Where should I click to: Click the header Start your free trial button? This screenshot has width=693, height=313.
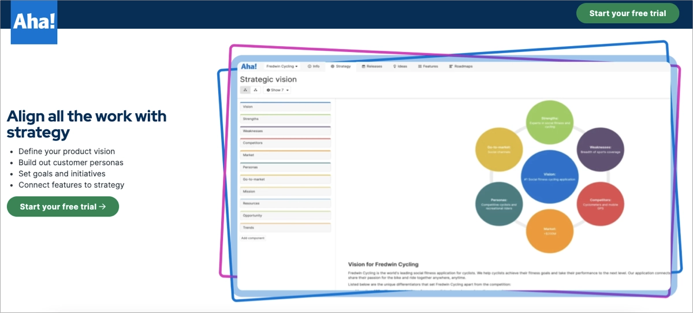pyautogui.click(x=627, y=13)
